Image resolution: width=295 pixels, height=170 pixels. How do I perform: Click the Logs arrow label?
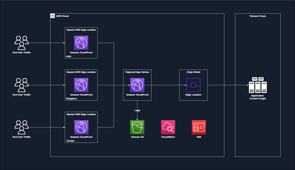(x=137, y=110)
